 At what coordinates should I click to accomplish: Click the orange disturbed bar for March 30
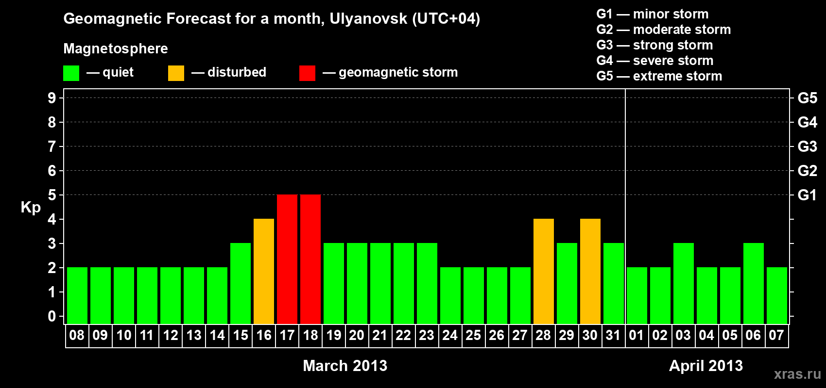[590, 272]
